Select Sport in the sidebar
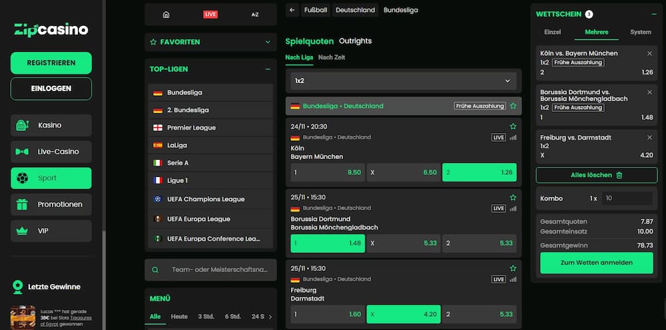 [51, 178]
